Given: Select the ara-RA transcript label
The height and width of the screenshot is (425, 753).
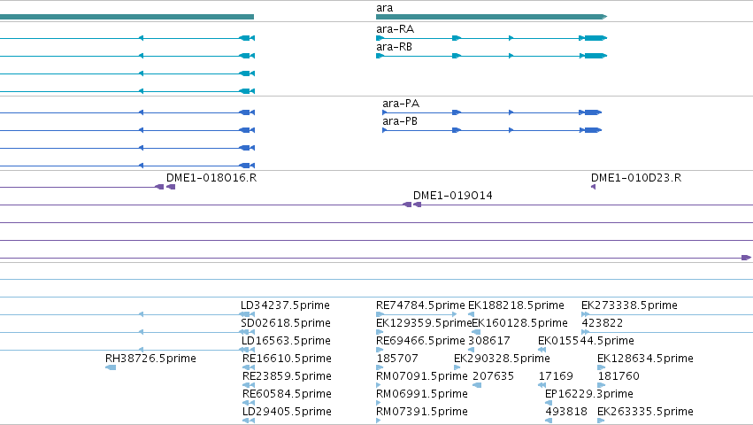Looking at the screenshot, I should 395,29.
